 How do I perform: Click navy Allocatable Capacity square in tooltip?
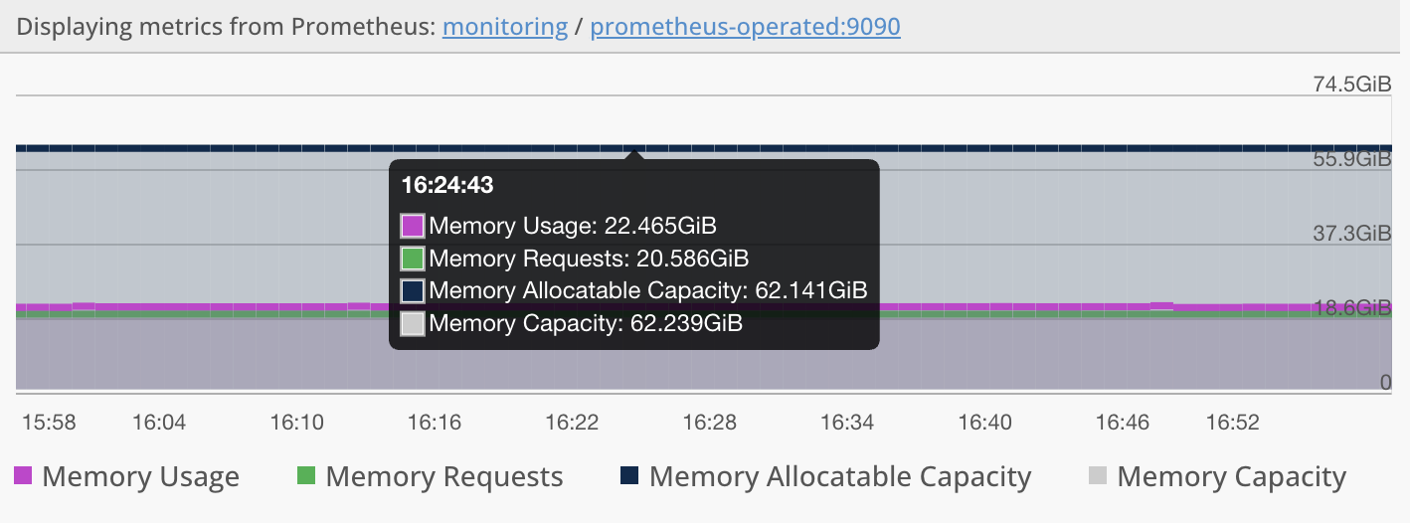click(413, 290)
